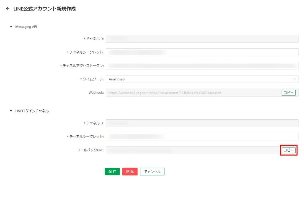Click the Webhook label
Viewport: 304px width, 214px height.
[x=96, y=93]
